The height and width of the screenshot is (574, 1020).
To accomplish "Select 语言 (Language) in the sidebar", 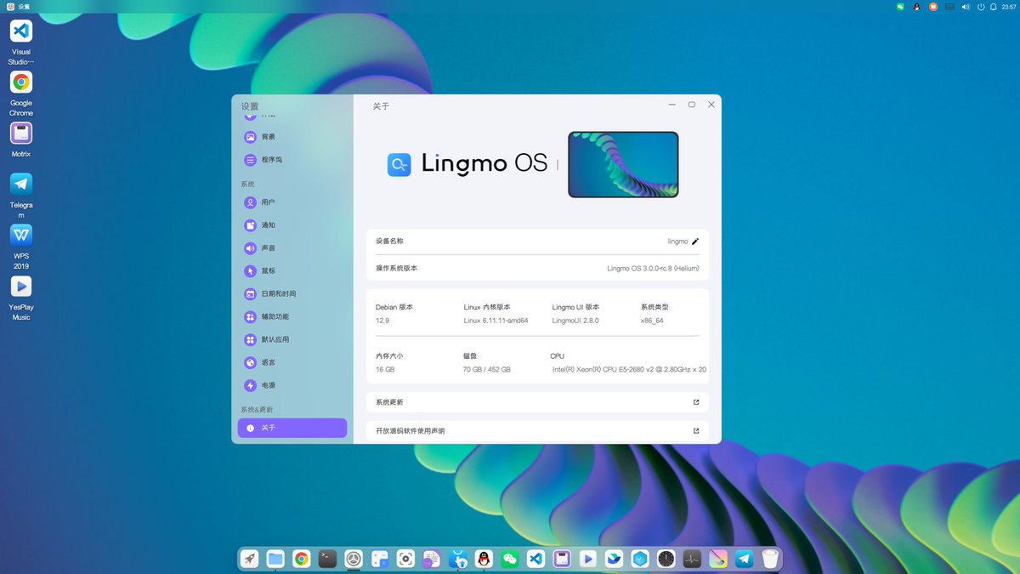I will [x=292, y=362].
